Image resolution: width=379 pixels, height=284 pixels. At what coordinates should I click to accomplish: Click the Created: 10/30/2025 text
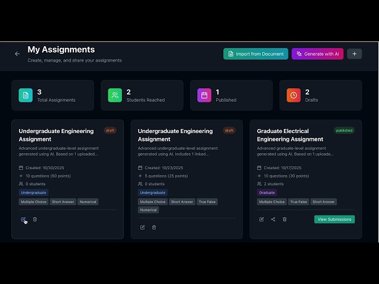(x=45, y=167)
